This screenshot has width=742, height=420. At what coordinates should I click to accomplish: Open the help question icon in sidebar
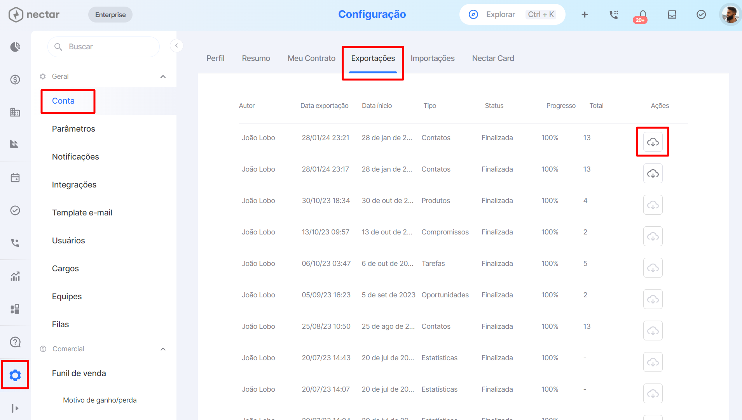click(x=15, y=342)
